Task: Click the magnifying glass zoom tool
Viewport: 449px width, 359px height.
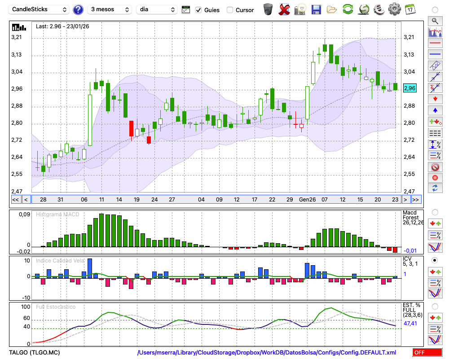Action: point(435,21)
